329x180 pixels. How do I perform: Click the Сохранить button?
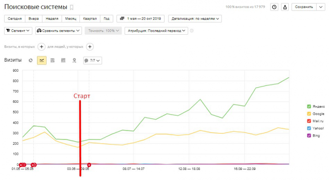pos(304,7)
